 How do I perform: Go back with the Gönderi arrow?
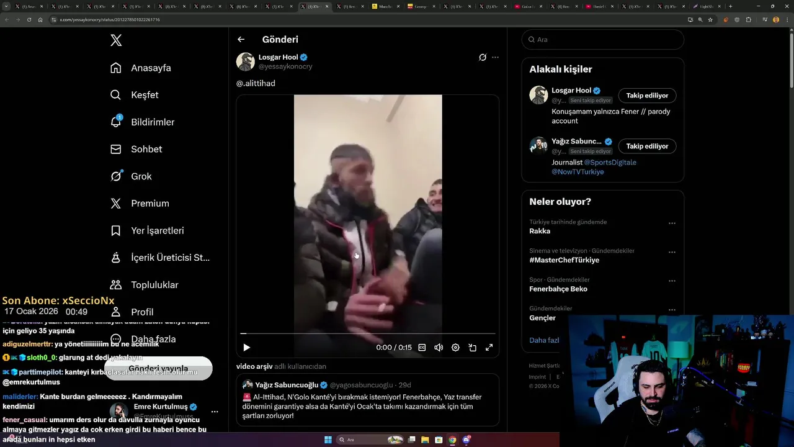click(241, 39)
